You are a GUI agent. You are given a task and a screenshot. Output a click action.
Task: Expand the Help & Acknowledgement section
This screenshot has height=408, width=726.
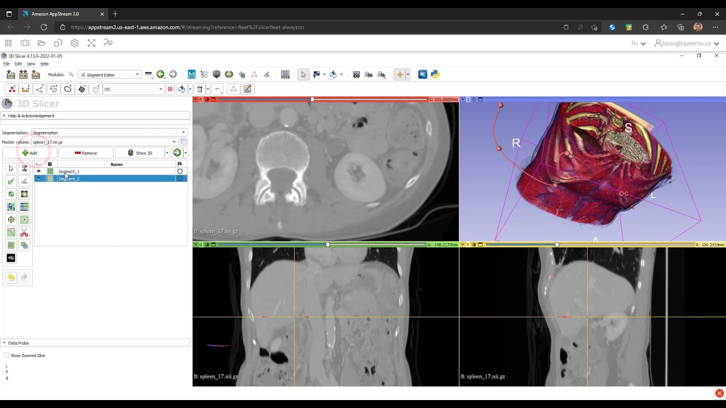pos(95,116)
